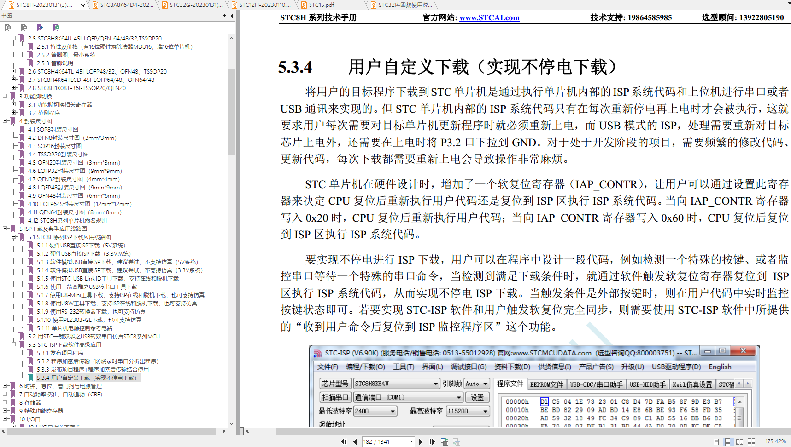Click the bookmark icon beside 5.3.4 用户自定义下载
The height and width of the screenshot is (447, 791).
pyautogui.click(x=31, y=378)
